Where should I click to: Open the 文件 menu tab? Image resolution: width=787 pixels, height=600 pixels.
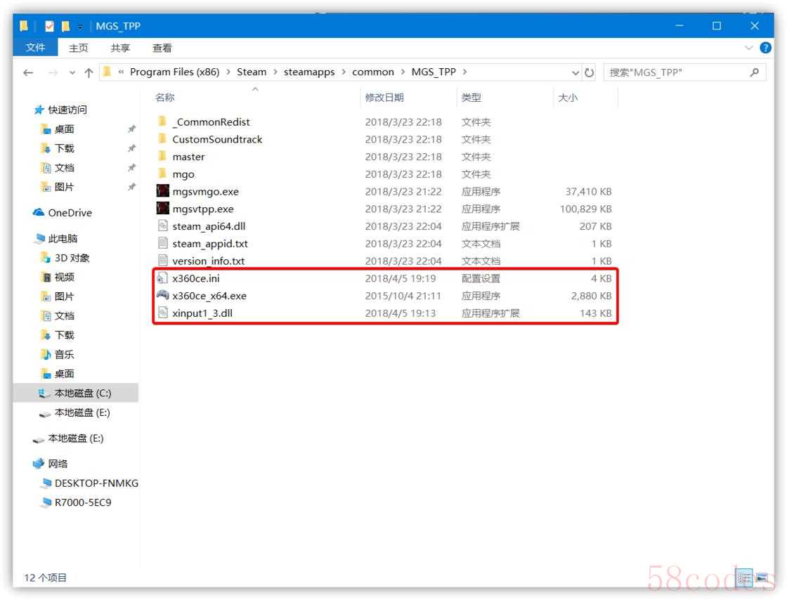[x=35, y=48]
